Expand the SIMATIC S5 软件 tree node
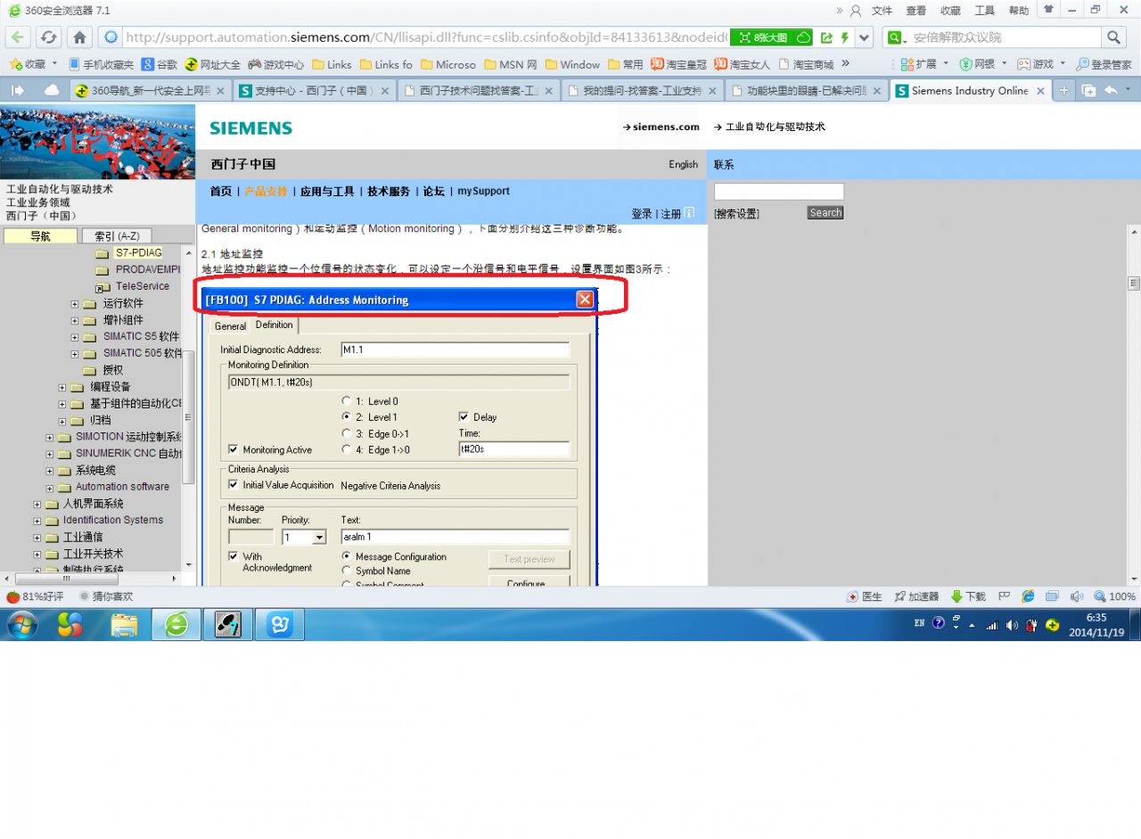This screenshot has width=1141, height=839. coord(75,337)
